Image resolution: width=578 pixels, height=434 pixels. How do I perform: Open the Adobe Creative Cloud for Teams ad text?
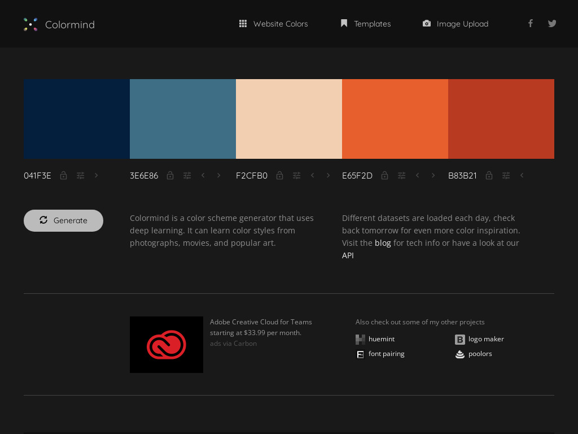261,327
